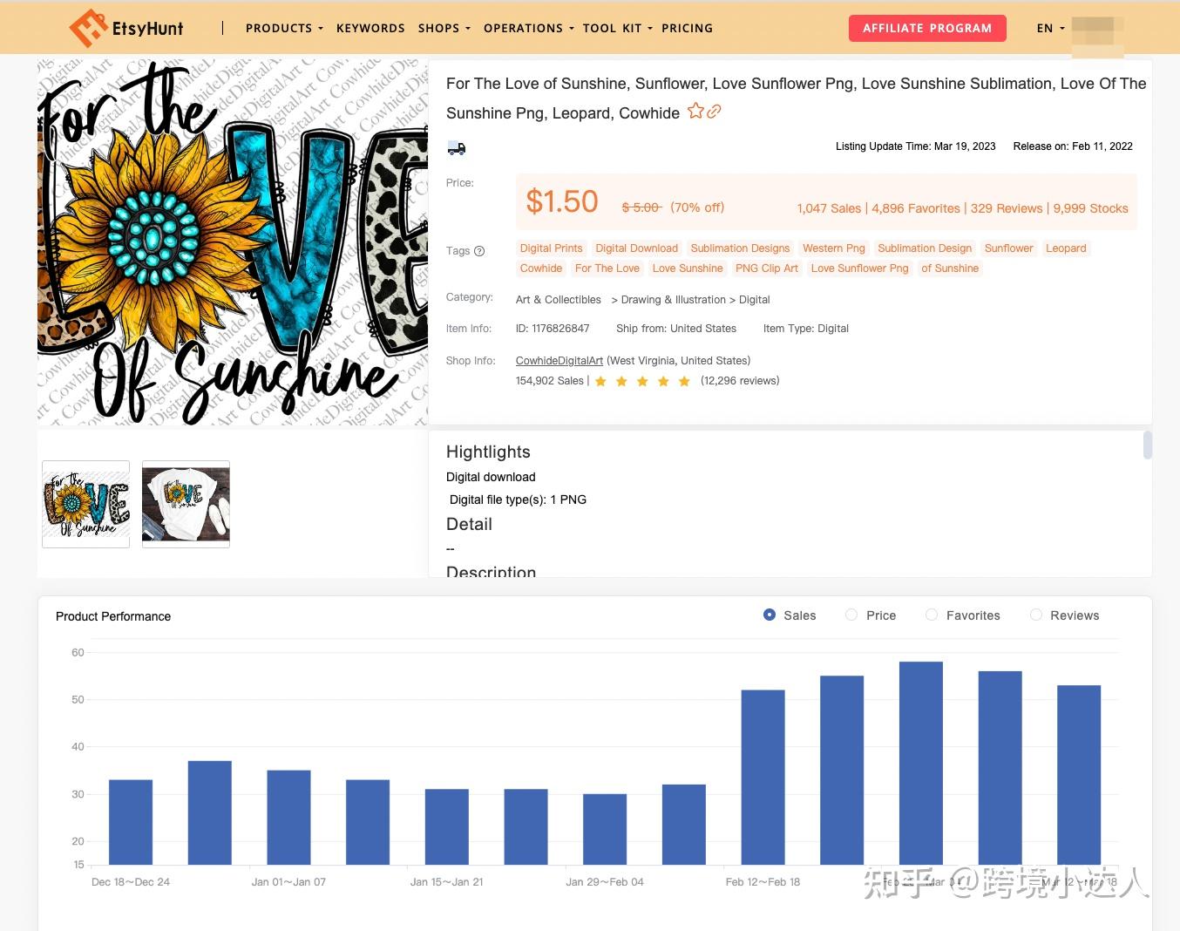Click the Feb 12~Feb 18 sales bar
This screenshot has height=931, width=1180.
click(x=763, y=777)
